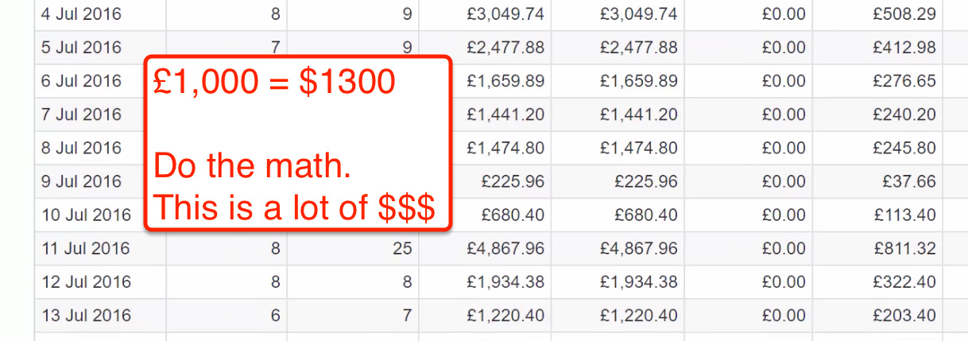The image size is (968, 341).
Task: Click 'This is a lot of $$$' text
Action: click(x=294, y=208)
